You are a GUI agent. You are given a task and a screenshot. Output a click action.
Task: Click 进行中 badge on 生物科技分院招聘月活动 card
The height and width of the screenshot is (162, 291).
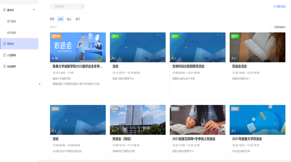point(175,36)
